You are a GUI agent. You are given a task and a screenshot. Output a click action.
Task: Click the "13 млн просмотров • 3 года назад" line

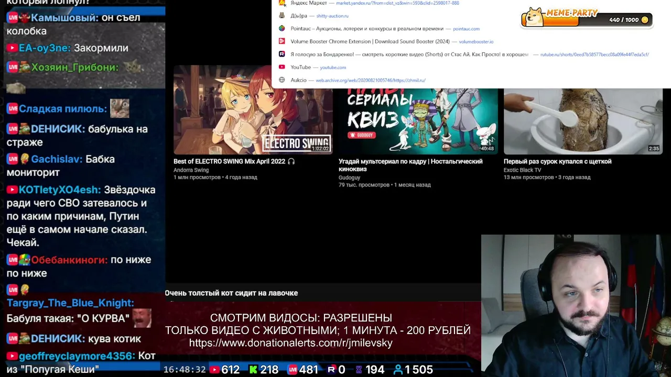(547, 178)
